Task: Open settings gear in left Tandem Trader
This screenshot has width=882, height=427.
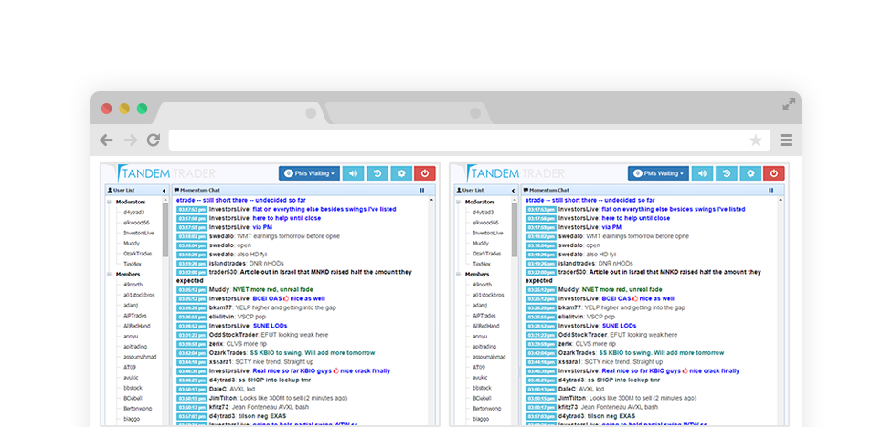Action: (401, 173)
